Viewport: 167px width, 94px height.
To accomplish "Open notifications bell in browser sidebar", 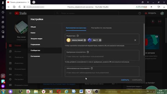I will (3, 7).
